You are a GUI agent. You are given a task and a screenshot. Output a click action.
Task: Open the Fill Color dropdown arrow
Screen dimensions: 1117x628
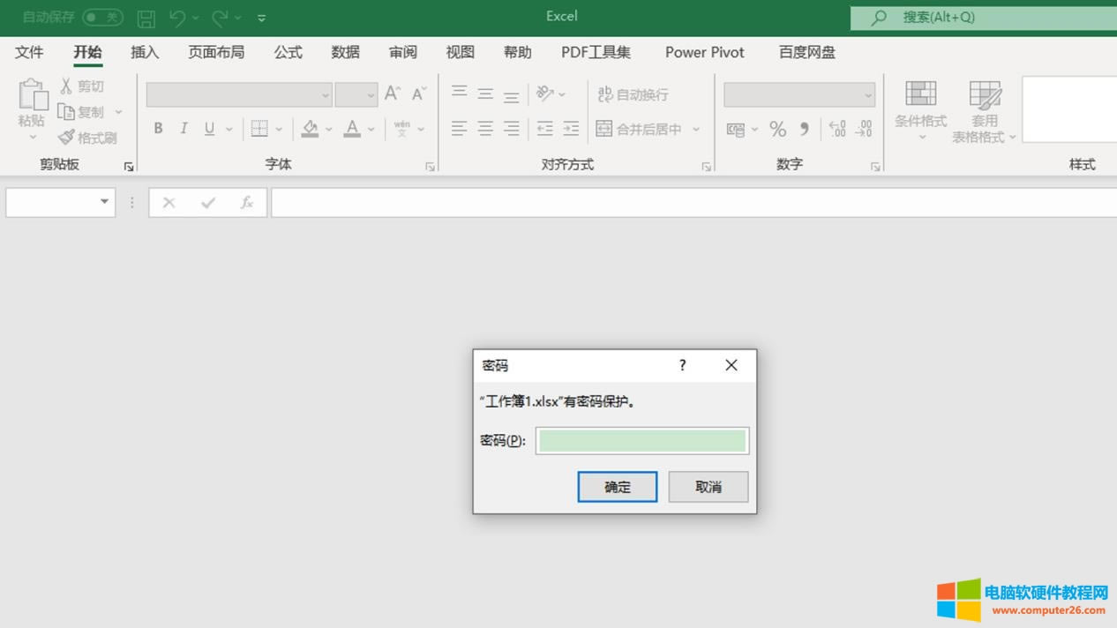click(328, 129)
